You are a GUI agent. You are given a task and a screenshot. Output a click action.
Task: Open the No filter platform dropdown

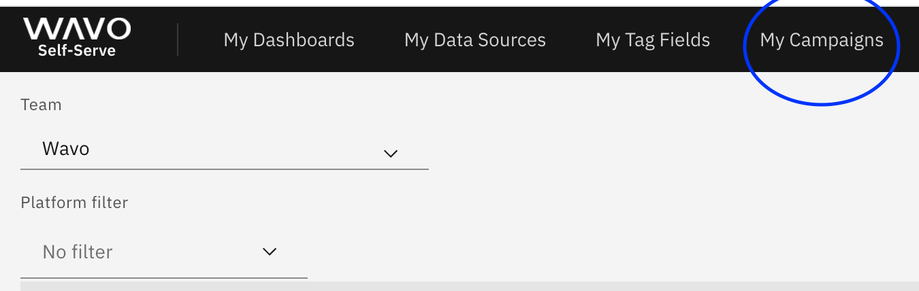[x=164, y=252]
